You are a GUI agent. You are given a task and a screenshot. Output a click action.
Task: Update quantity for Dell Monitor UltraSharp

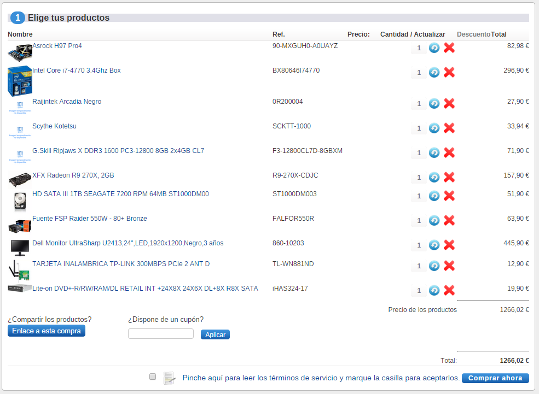click(x=434, y=245)
